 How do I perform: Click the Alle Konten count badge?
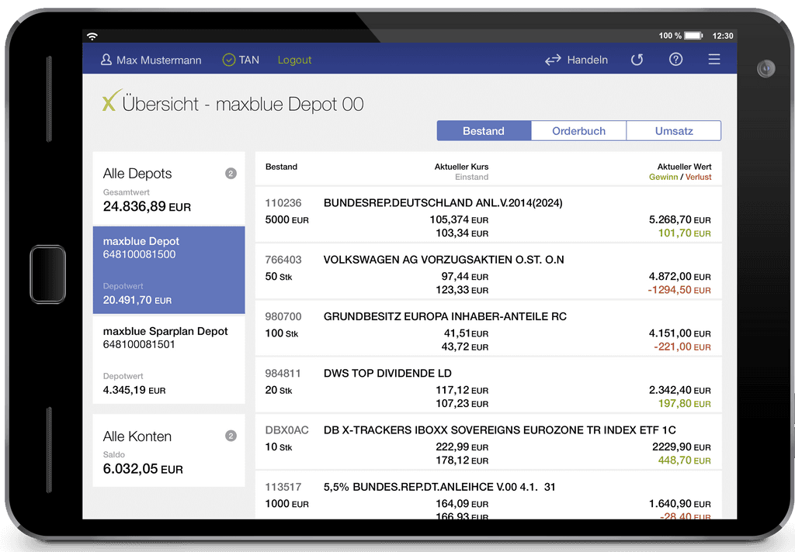(231, 436)
